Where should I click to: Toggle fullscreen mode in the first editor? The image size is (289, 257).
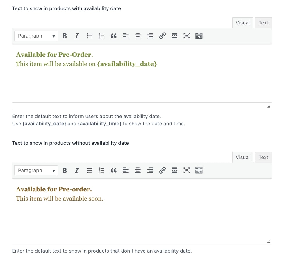[x=187, y=36]
